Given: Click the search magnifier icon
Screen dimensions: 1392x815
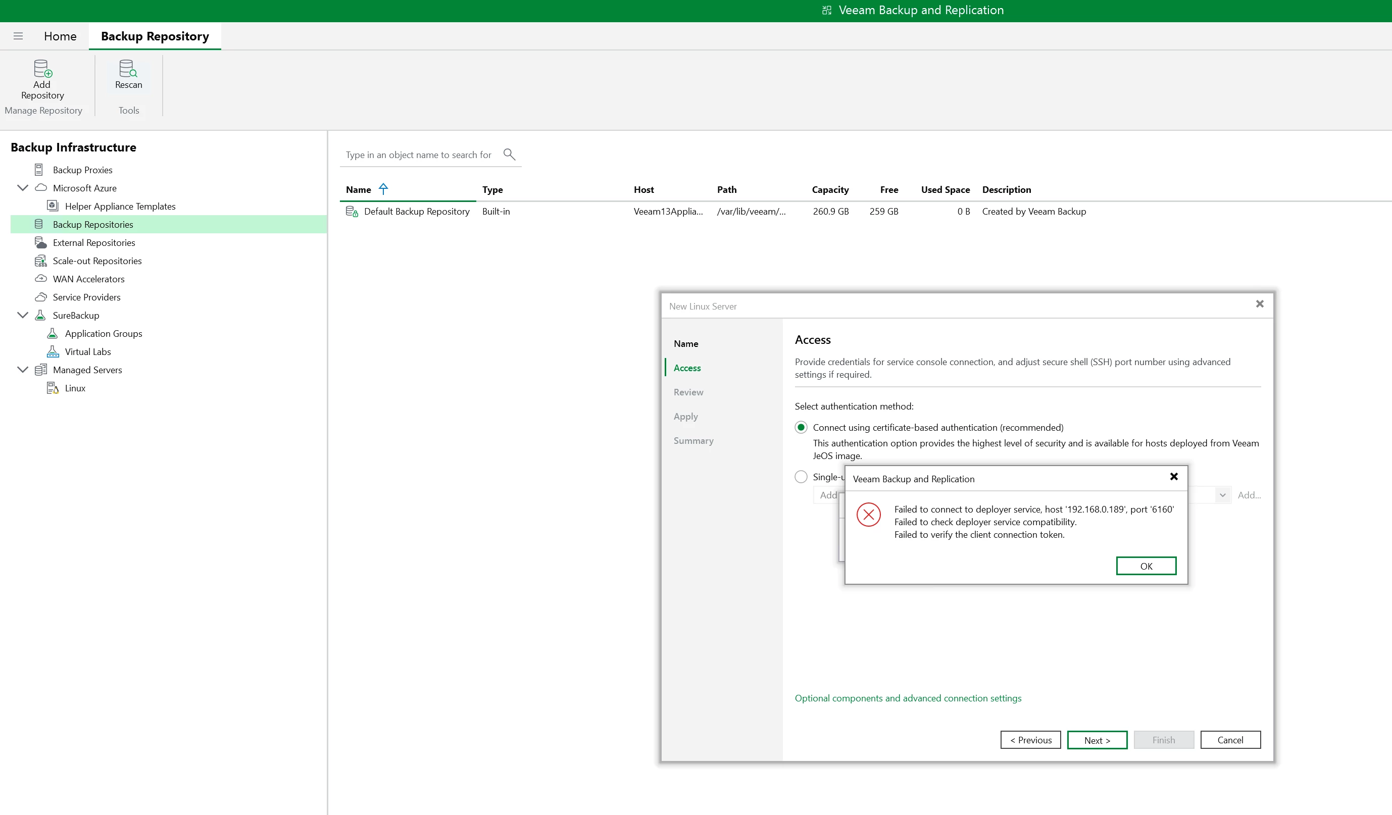Looking at the screenshot, I should [509, 155].
